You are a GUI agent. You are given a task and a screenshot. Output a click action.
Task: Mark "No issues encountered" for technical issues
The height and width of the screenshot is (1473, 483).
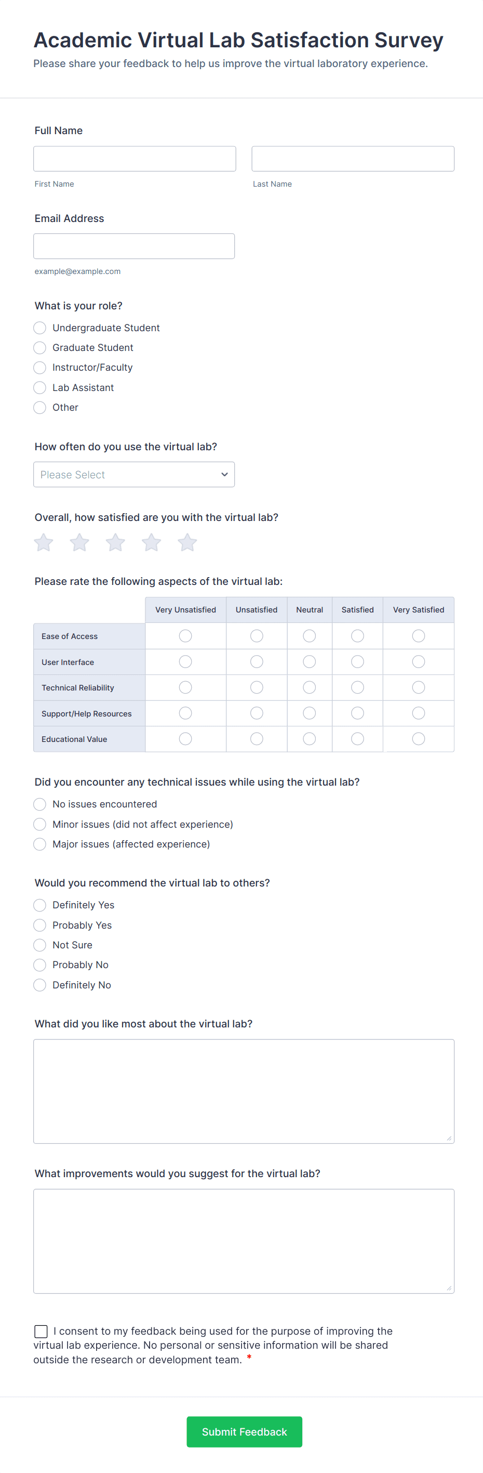pos(39,804)
